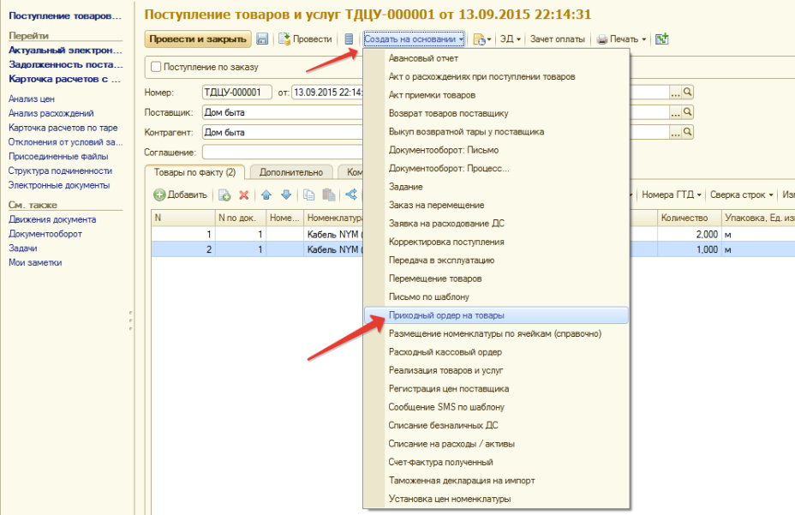Click the delete row red X icon
The height and width of the screenshot is (515, 795).
click(244, 195)
